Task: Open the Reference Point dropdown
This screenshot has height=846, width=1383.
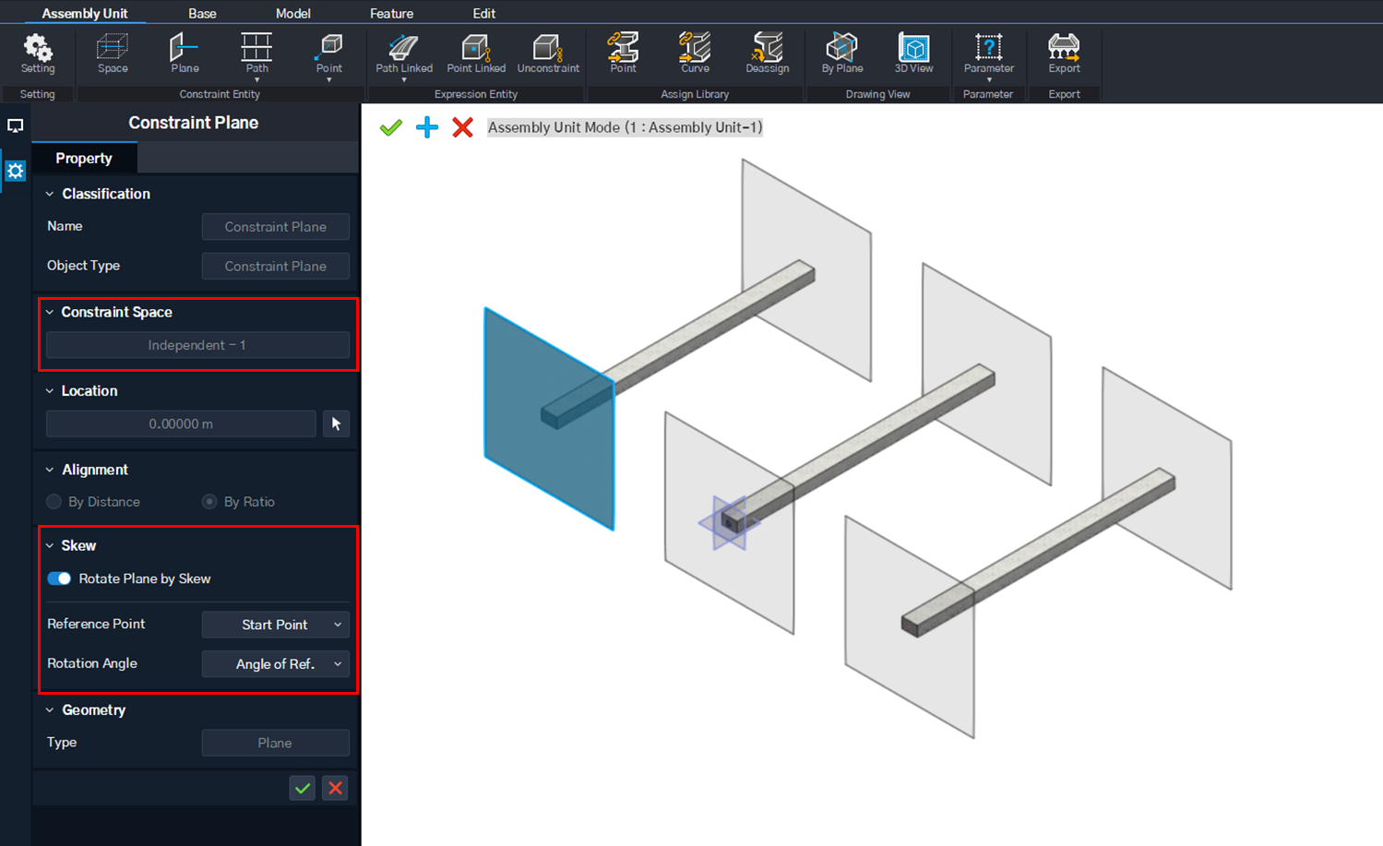Action: [275, 625]
